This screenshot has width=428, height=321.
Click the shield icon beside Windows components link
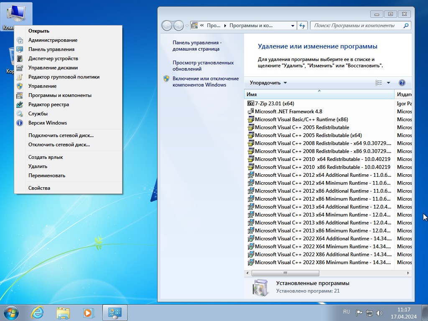[x=166, y=79]
